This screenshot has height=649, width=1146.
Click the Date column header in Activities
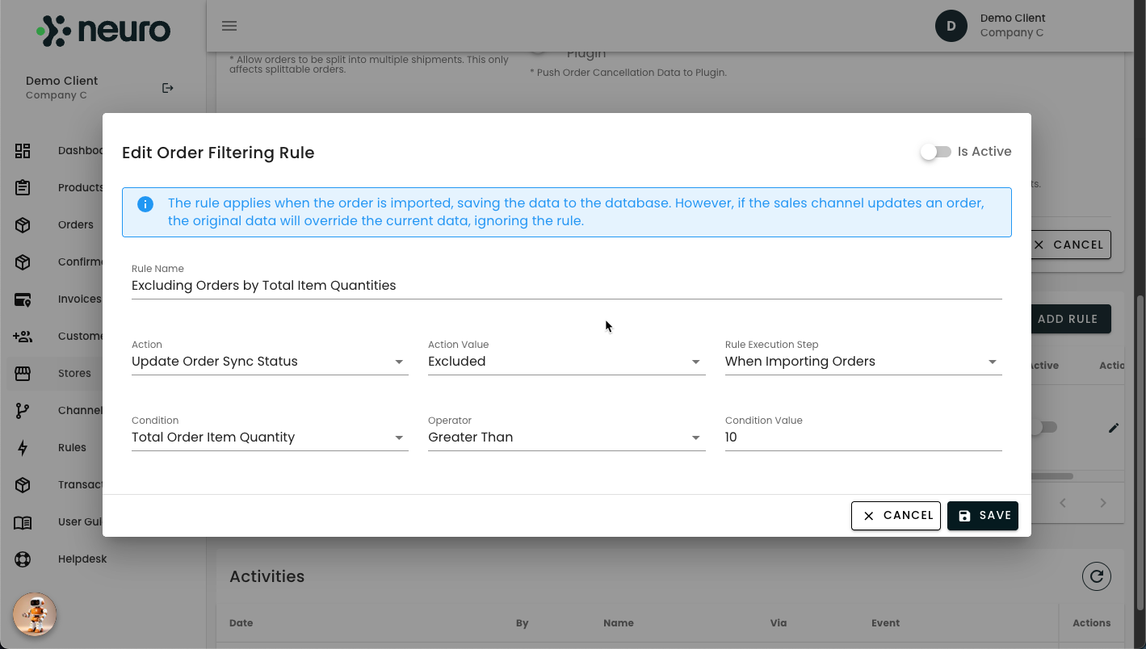pyautogui.click(x=241, y=623)
